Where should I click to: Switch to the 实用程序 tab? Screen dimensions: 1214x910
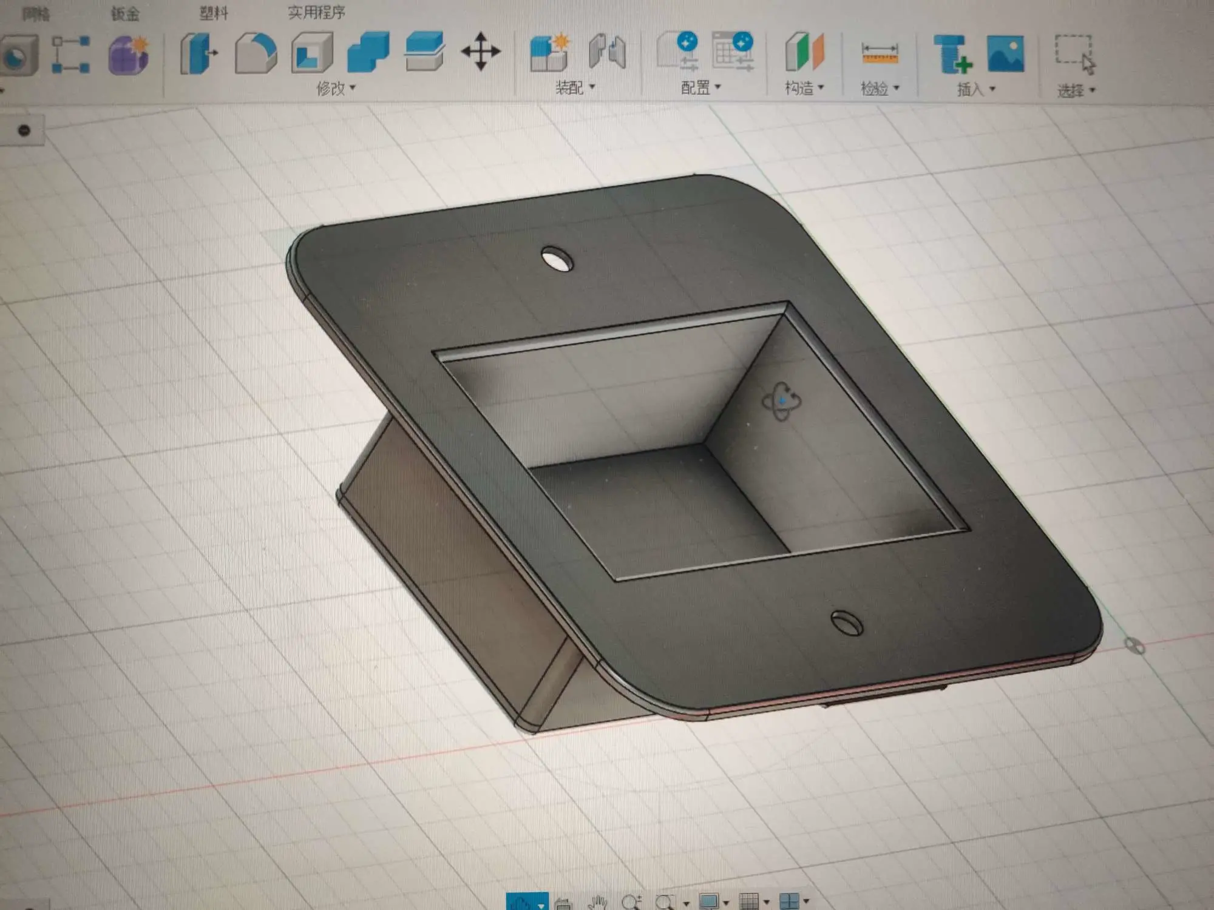[x=316, y=12]
